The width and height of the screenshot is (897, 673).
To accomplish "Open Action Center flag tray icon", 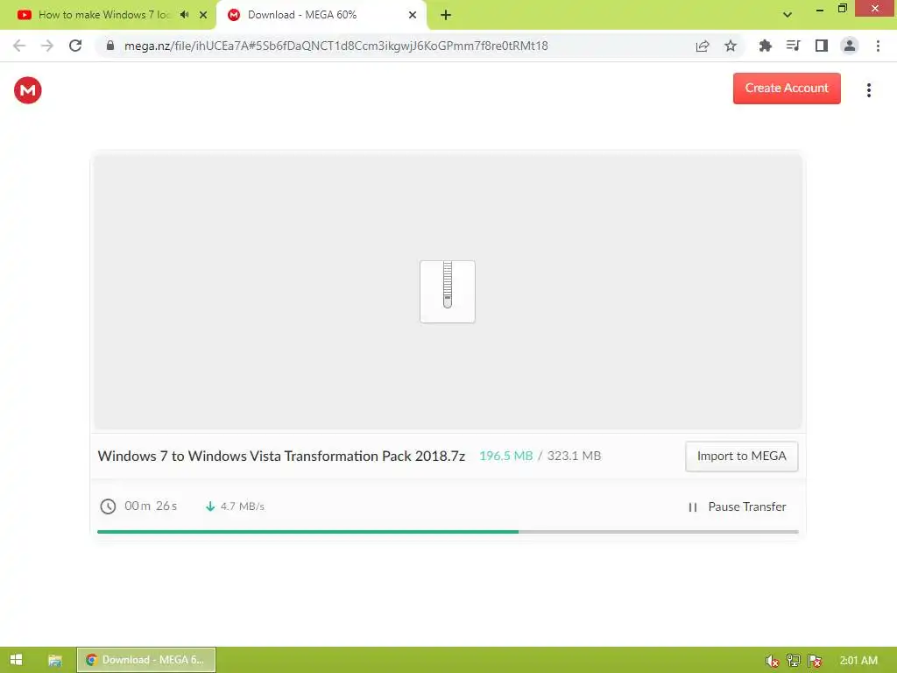I will (x=815, y=661).
